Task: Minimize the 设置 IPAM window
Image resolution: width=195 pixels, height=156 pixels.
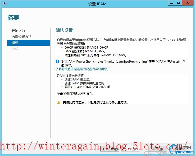Action: coord(172,3)
